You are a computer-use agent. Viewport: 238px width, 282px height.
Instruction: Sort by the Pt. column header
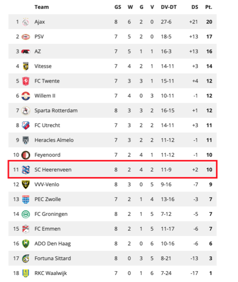click(x=209, y=7)
